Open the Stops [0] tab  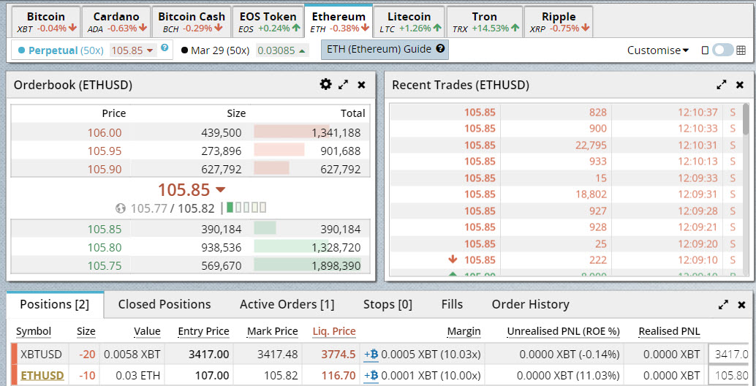[388, 305]
